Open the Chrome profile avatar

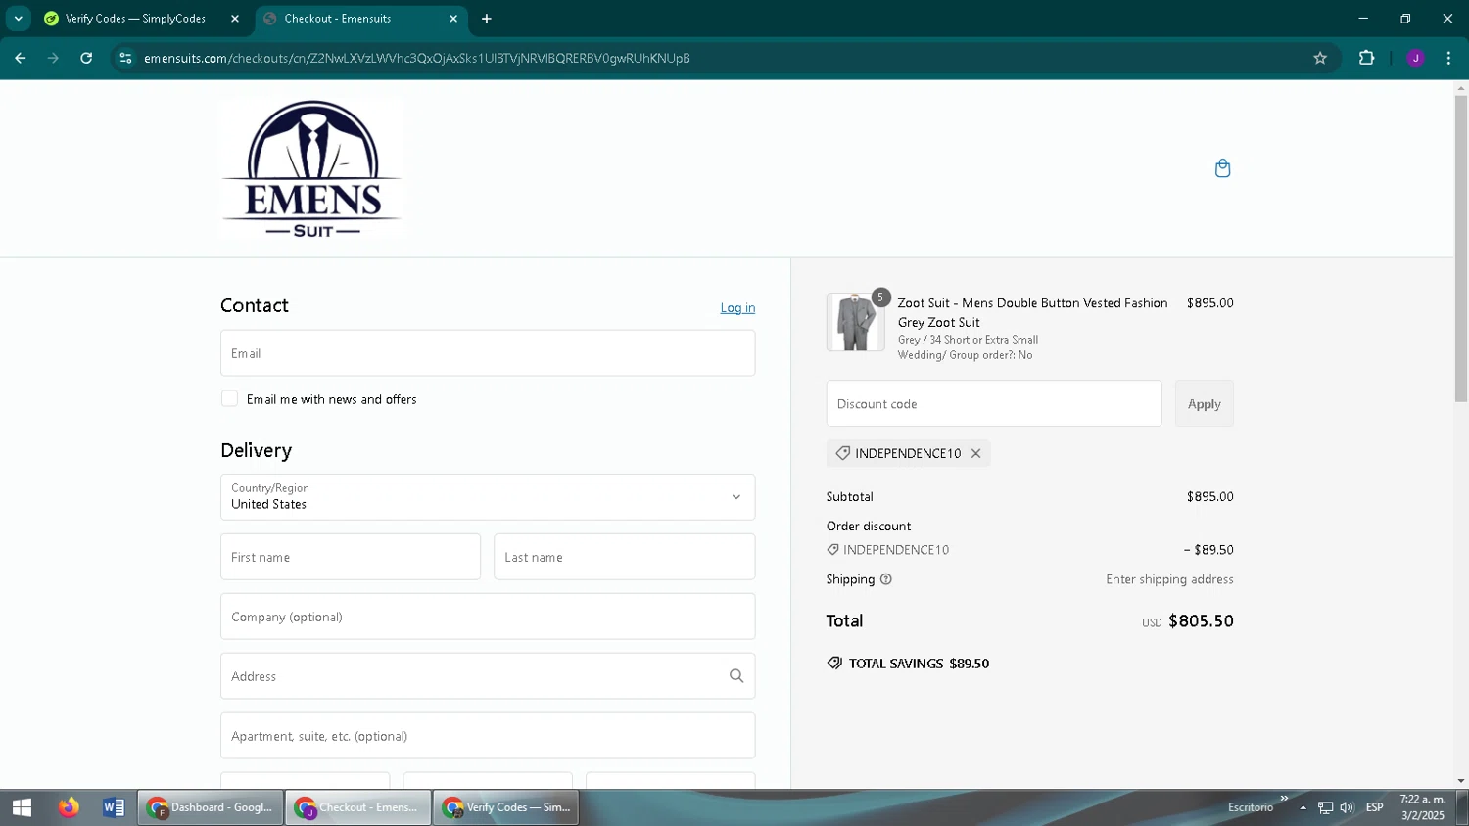pyautogui.click(x=1415, y=58)
